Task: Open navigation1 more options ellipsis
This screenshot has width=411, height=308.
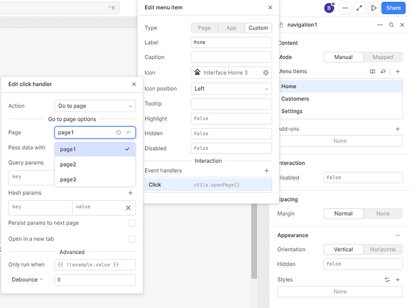Action: click(x=380, y=25)
